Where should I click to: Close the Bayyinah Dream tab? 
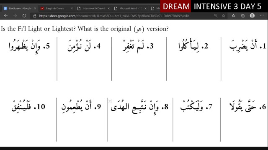click(72, 8)
